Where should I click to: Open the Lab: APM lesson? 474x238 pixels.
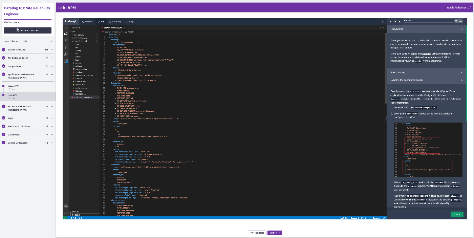(28, 96)
